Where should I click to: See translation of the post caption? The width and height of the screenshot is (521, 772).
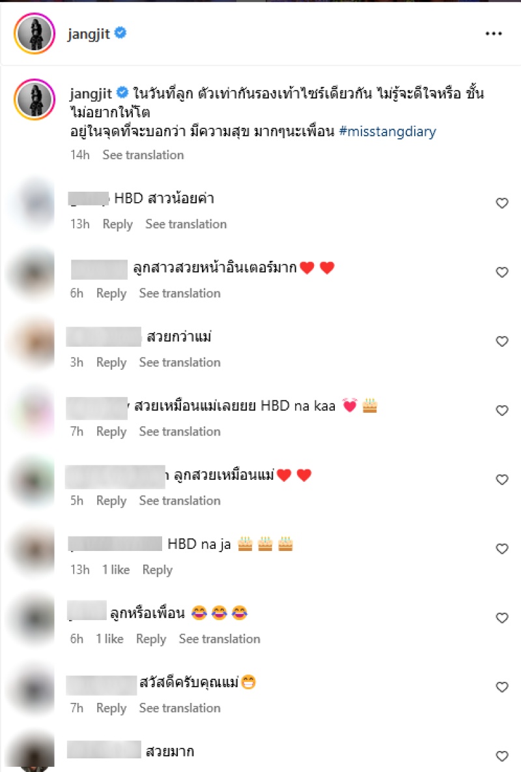click(143, 155)
